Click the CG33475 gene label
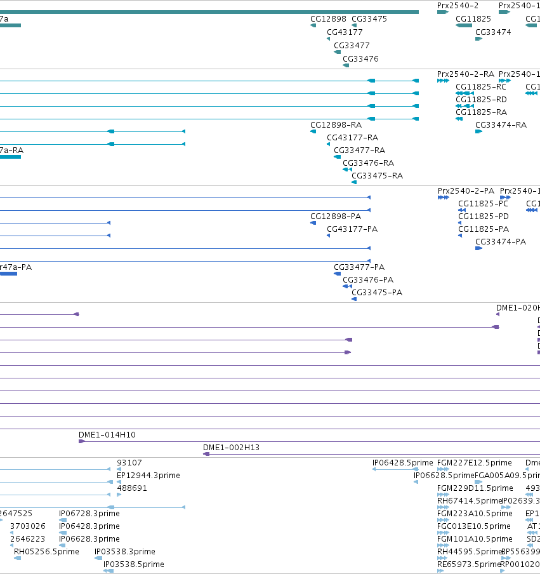This screenshot has width=540, height=574. pos(369,18)
